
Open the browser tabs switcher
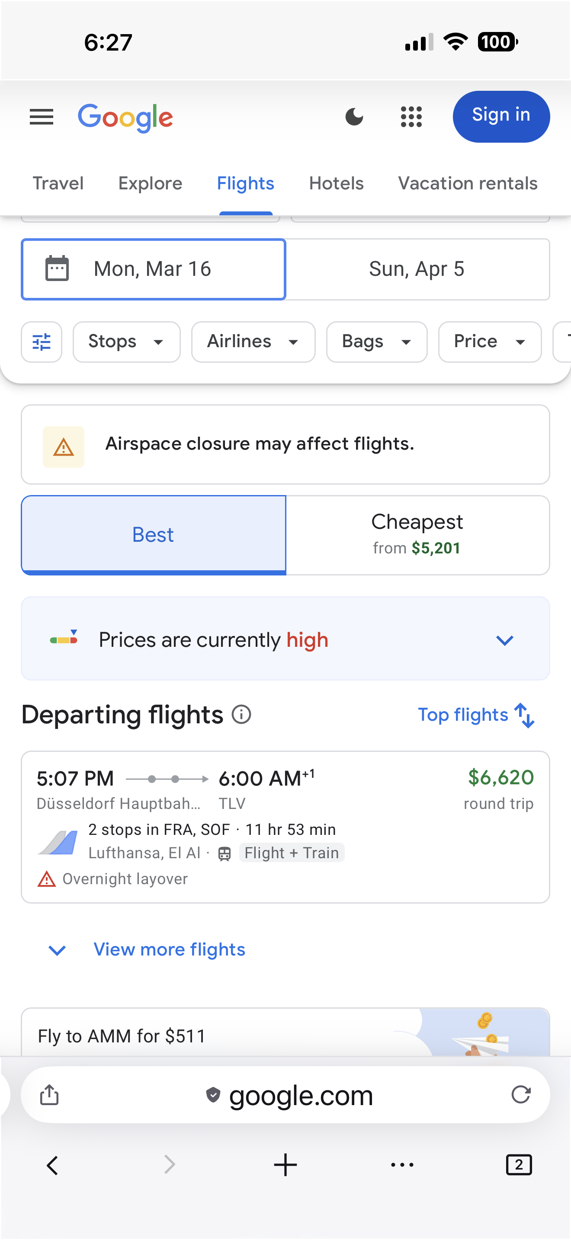[519, 1165]
